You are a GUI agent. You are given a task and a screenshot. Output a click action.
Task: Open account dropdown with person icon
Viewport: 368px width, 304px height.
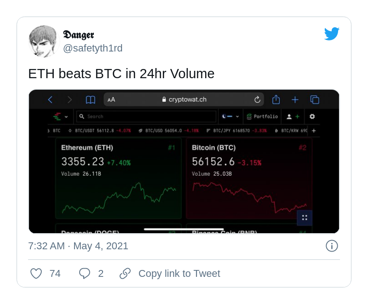tap(293, 117)
